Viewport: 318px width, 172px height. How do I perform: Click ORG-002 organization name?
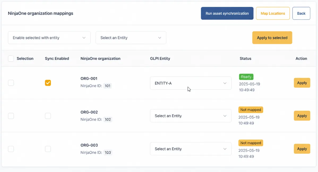click(89, 112)
